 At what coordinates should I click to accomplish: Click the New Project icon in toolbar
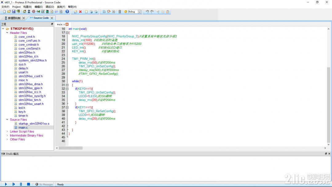(4, 12)
